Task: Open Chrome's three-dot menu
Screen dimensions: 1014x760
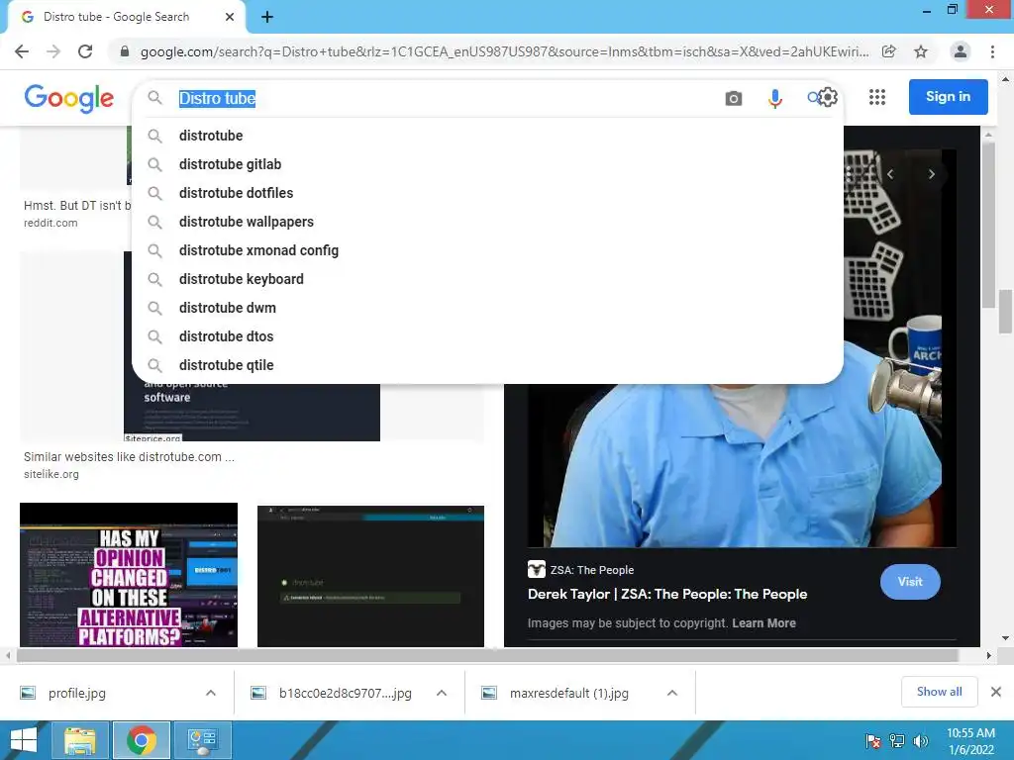Action: (992, 51)
